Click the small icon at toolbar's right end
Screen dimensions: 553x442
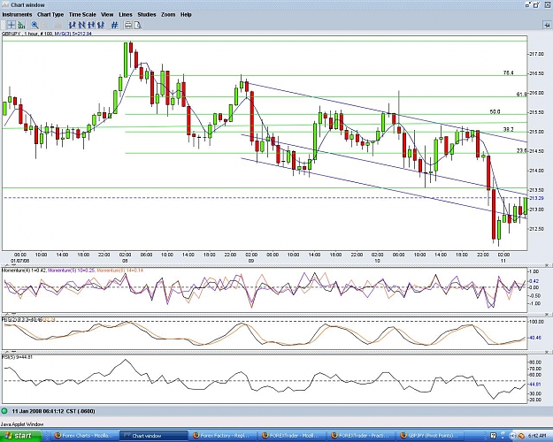[x=547, y=26]
